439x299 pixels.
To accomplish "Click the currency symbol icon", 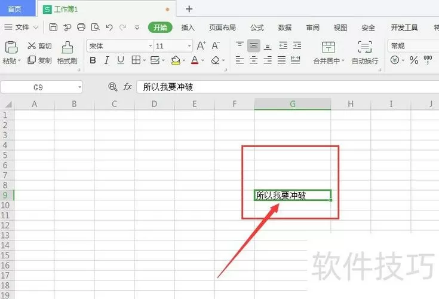I will 395,60.
